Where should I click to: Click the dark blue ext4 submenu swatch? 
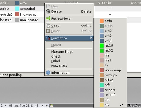[102, 41]
